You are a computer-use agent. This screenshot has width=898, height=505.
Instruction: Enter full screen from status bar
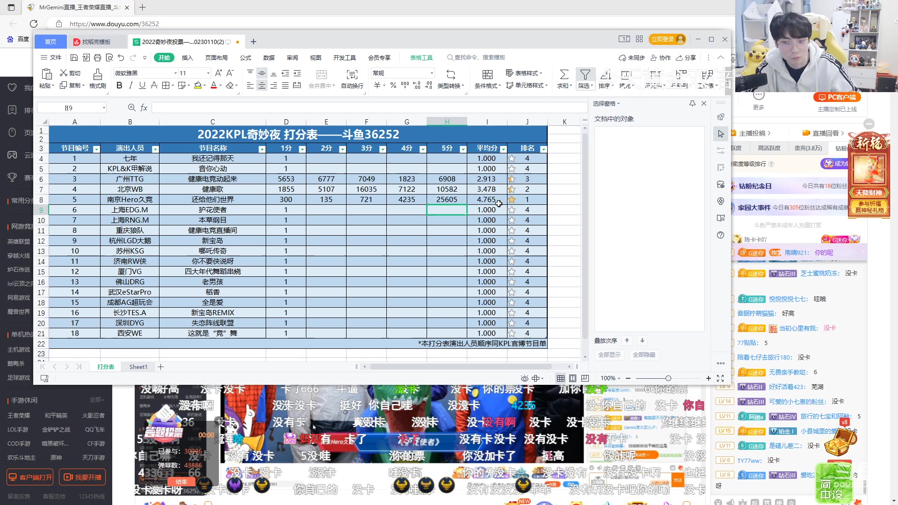pos(720,378)
